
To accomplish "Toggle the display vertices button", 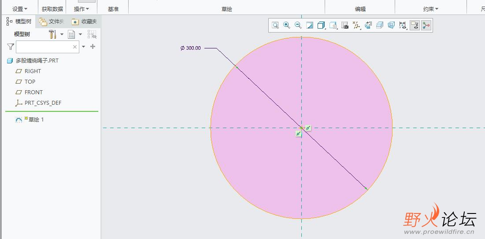I will click(x=426, y=26).
